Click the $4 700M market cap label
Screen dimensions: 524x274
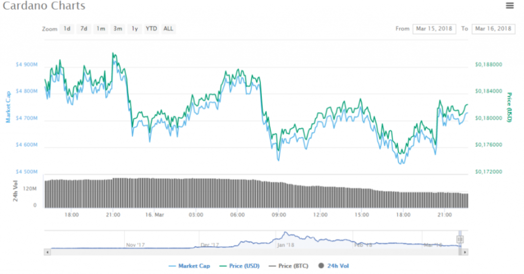[27, 118]
